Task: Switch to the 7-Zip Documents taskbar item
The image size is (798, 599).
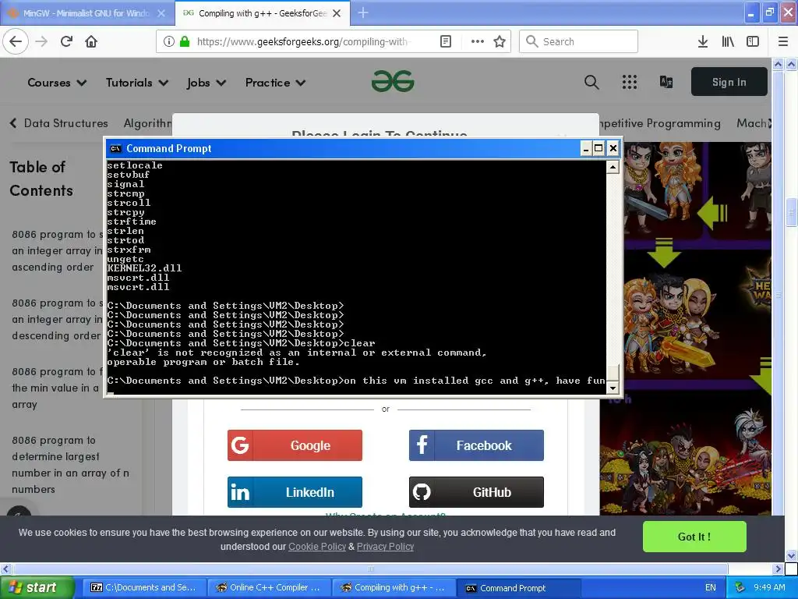Action: click(x=143, y=587)
